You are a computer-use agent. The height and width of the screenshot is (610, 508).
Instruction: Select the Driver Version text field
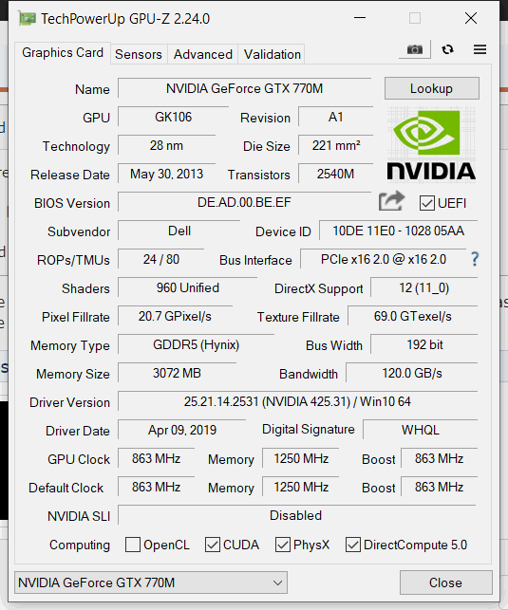click(x=298, y=401)
